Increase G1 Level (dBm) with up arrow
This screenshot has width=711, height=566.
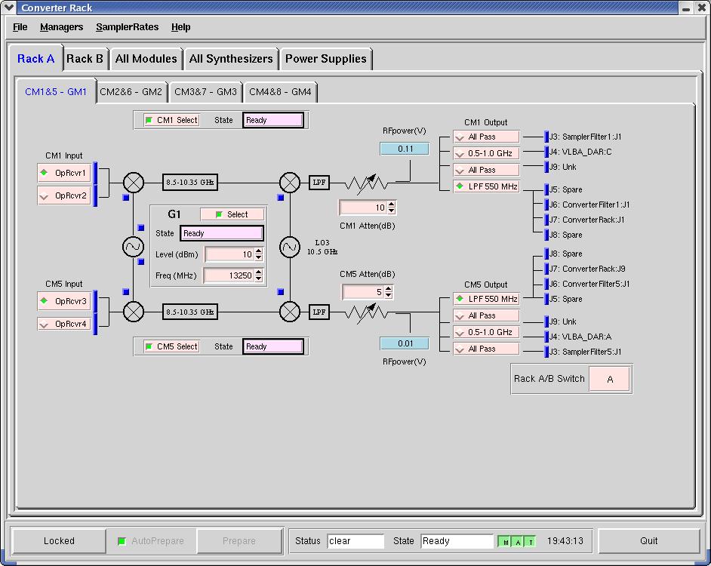(x=259, y=251)
